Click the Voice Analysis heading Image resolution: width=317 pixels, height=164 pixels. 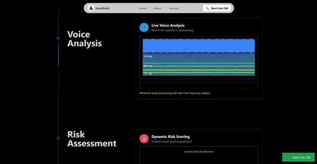[85, 39]
